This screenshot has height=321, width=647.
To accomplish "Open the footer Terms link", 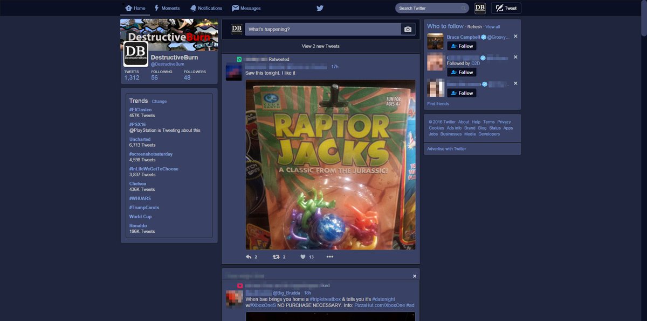I will 489,122.
